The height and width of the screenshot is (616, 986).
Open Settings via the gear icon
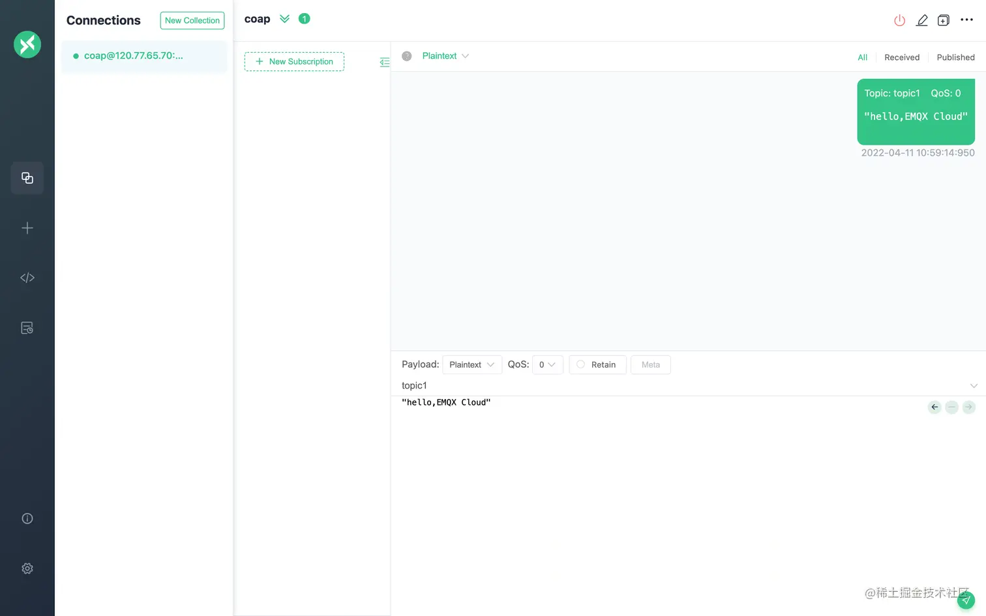(27, 568)
